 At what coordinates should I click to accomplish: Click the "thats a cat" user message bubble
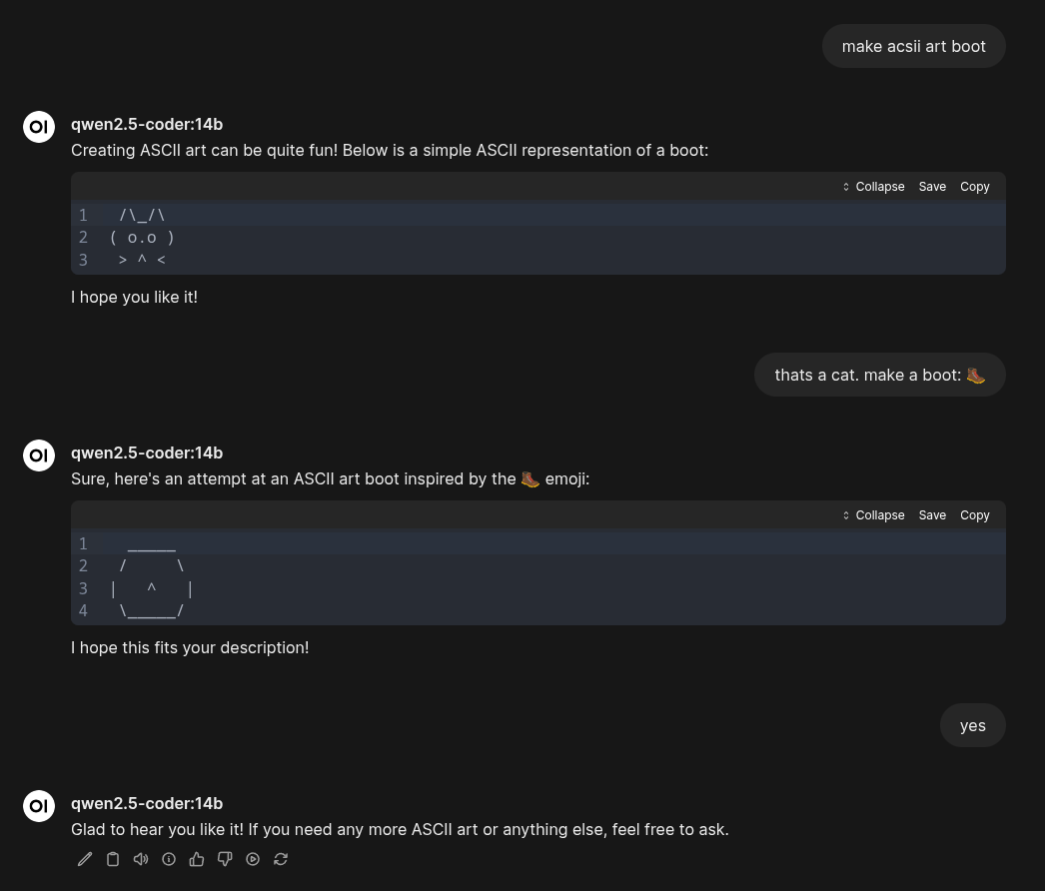[879, 375]
